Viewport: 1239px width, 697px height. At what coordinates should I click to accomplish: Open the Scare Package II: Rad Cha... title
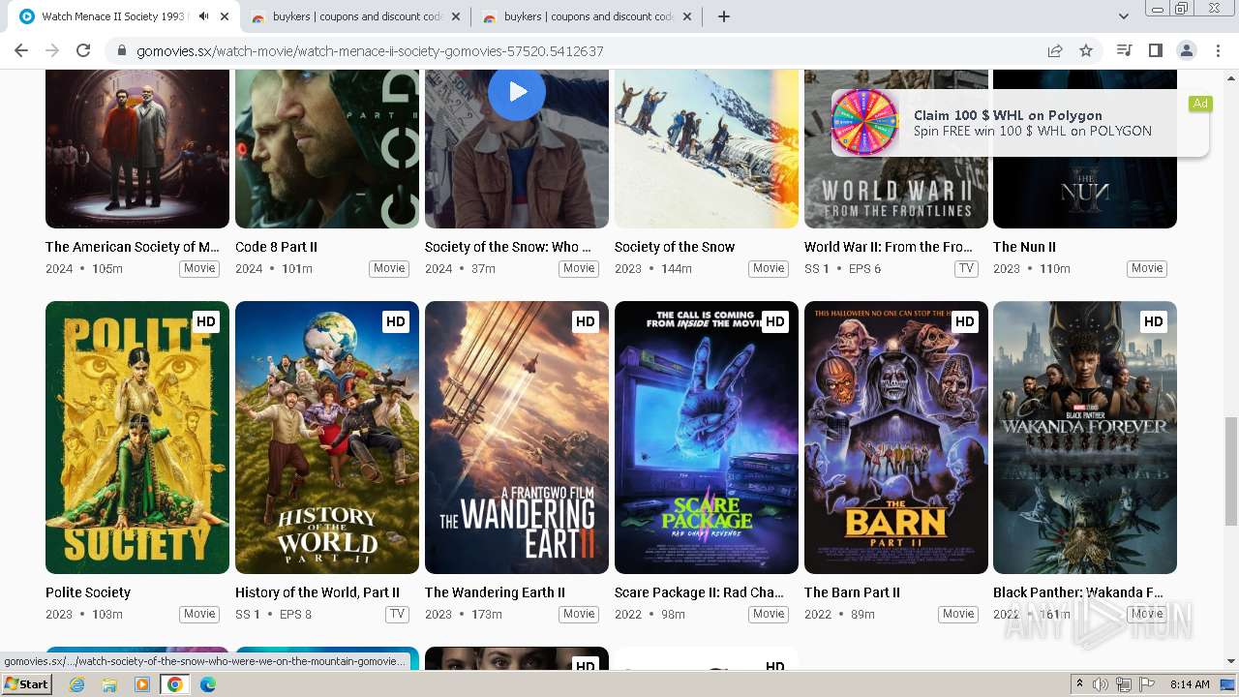pyautogui.click(x=699, y=592)
